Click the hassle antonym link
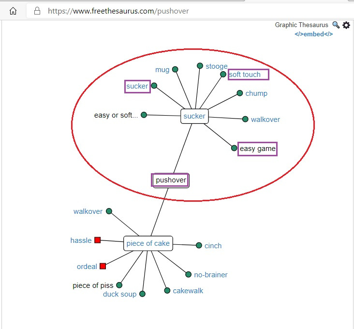This screenshot has height=329, width=354. [x=81, y=240]
